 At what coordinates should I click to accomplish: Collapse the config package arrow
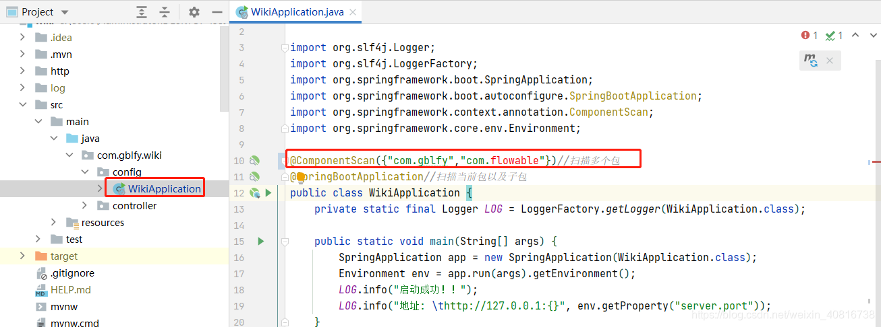pyautogui.click(x=85, y=172)
